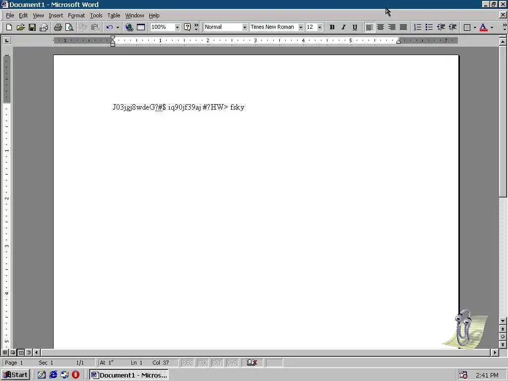
Task: Expand the border style dropdown arrow
Action: point(475,27)
